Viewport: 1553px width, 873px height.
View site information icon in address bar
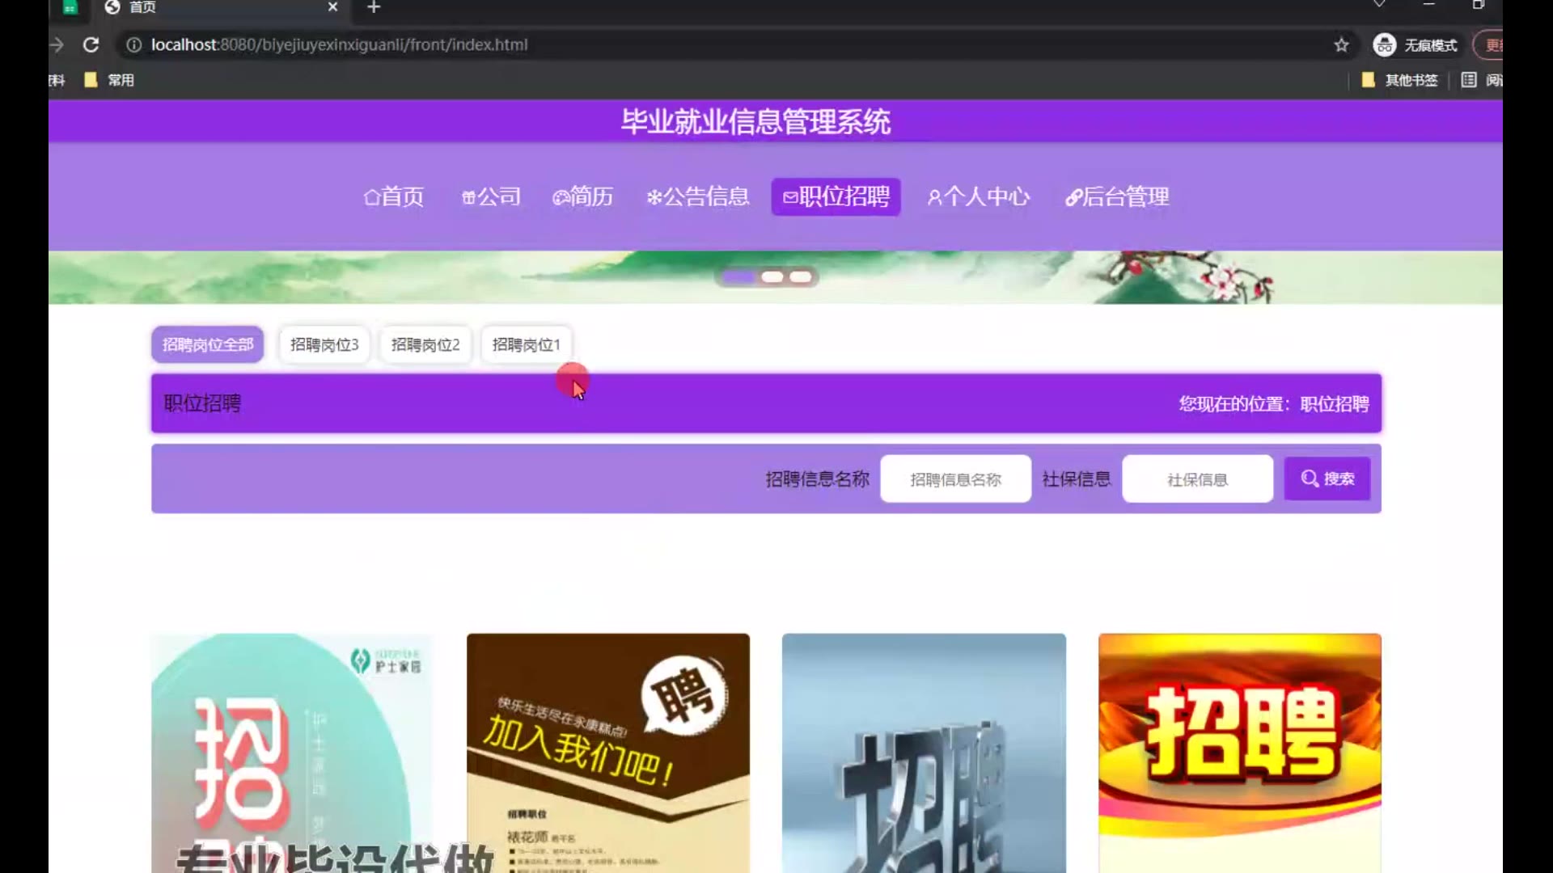(x=133, y=44)
